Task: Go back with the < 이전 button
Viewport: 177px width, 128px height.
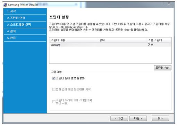Action: point(119,118)
